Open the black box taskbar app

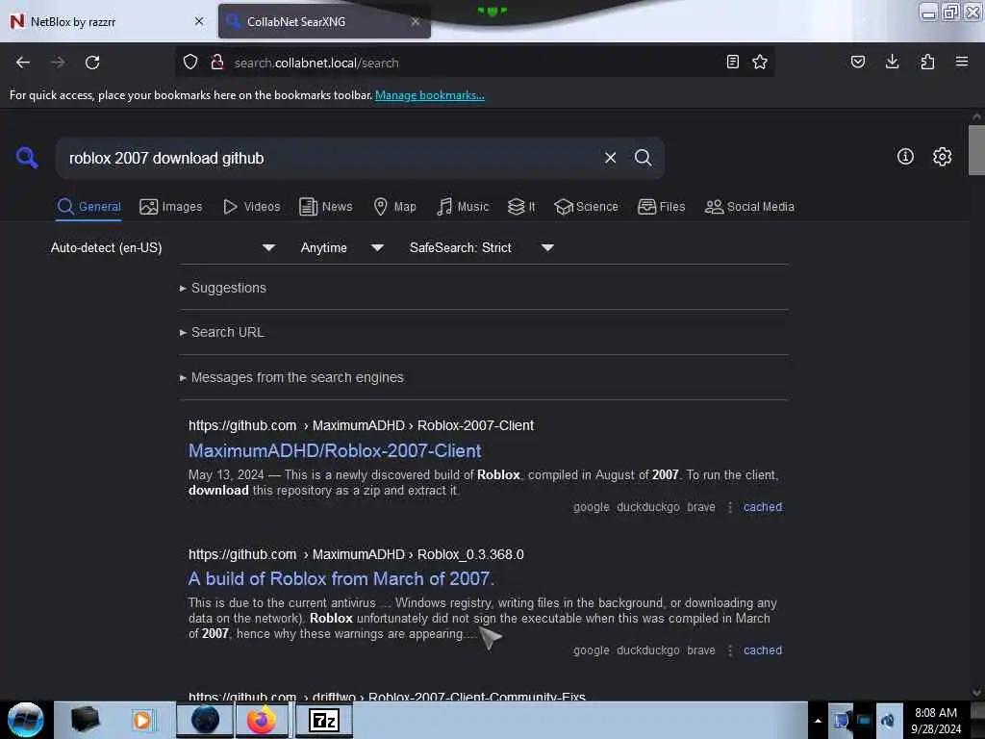[85, 720]
